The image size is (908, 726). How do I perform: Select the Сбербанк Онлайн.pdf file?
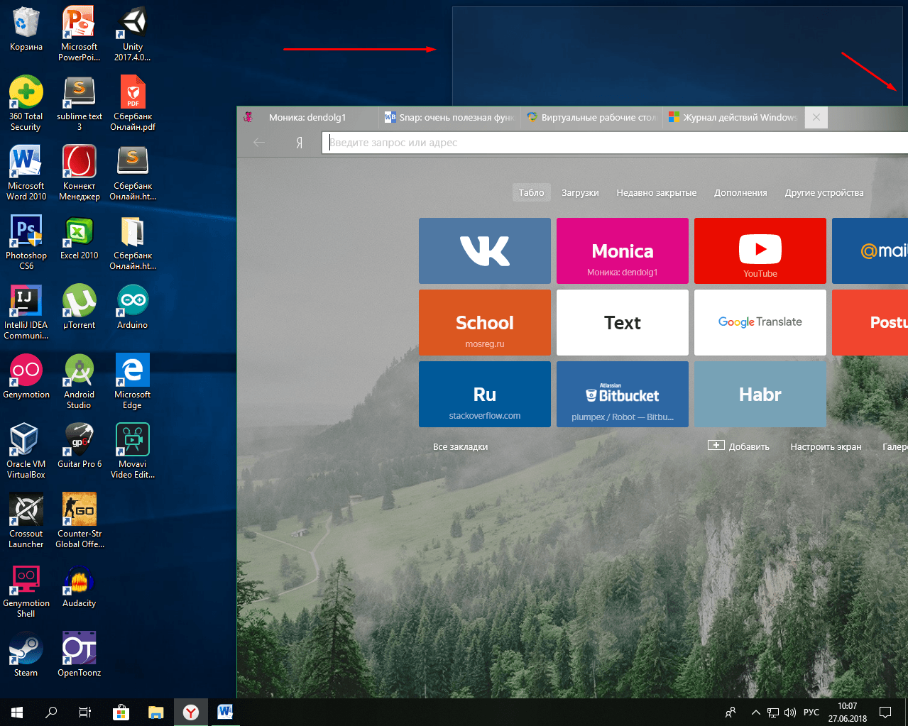coord(133,104)
